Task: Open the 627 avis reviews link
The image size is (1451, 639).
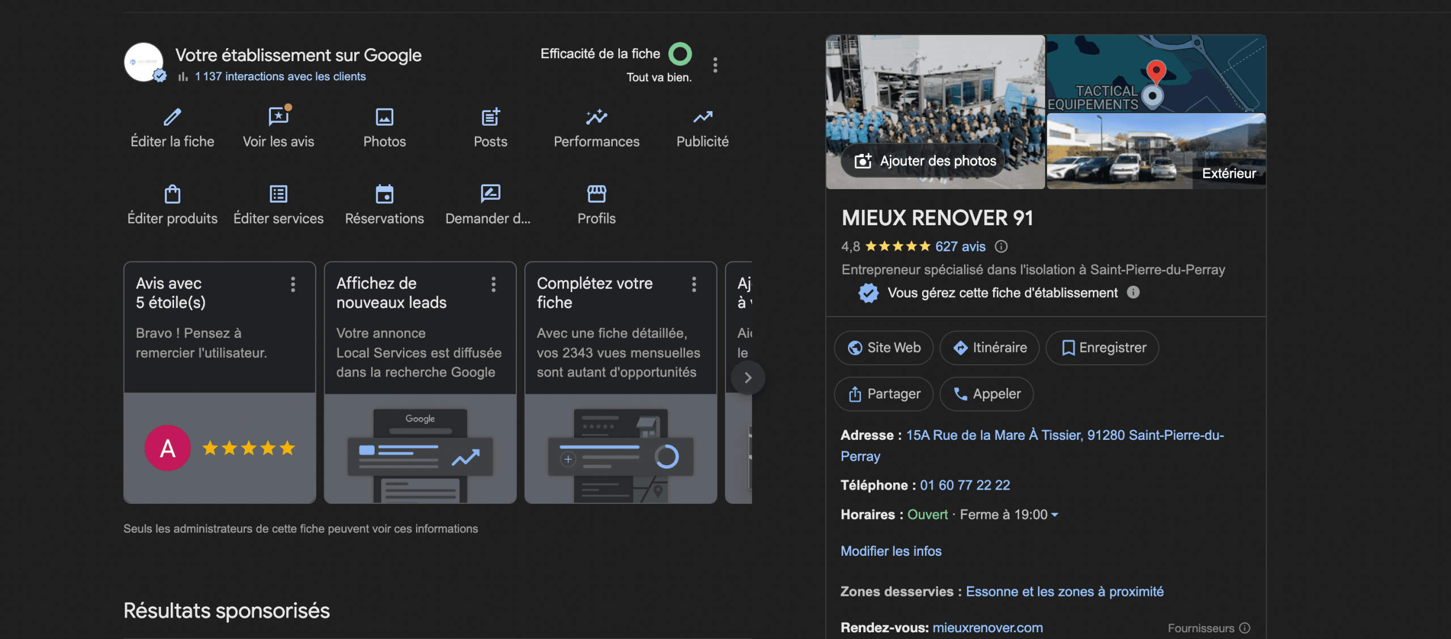Action: [x=960, y=247]
